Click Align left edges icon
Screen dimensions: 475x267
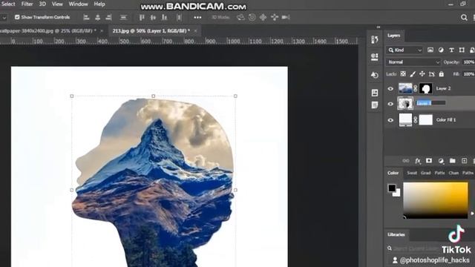click(86, 17)
